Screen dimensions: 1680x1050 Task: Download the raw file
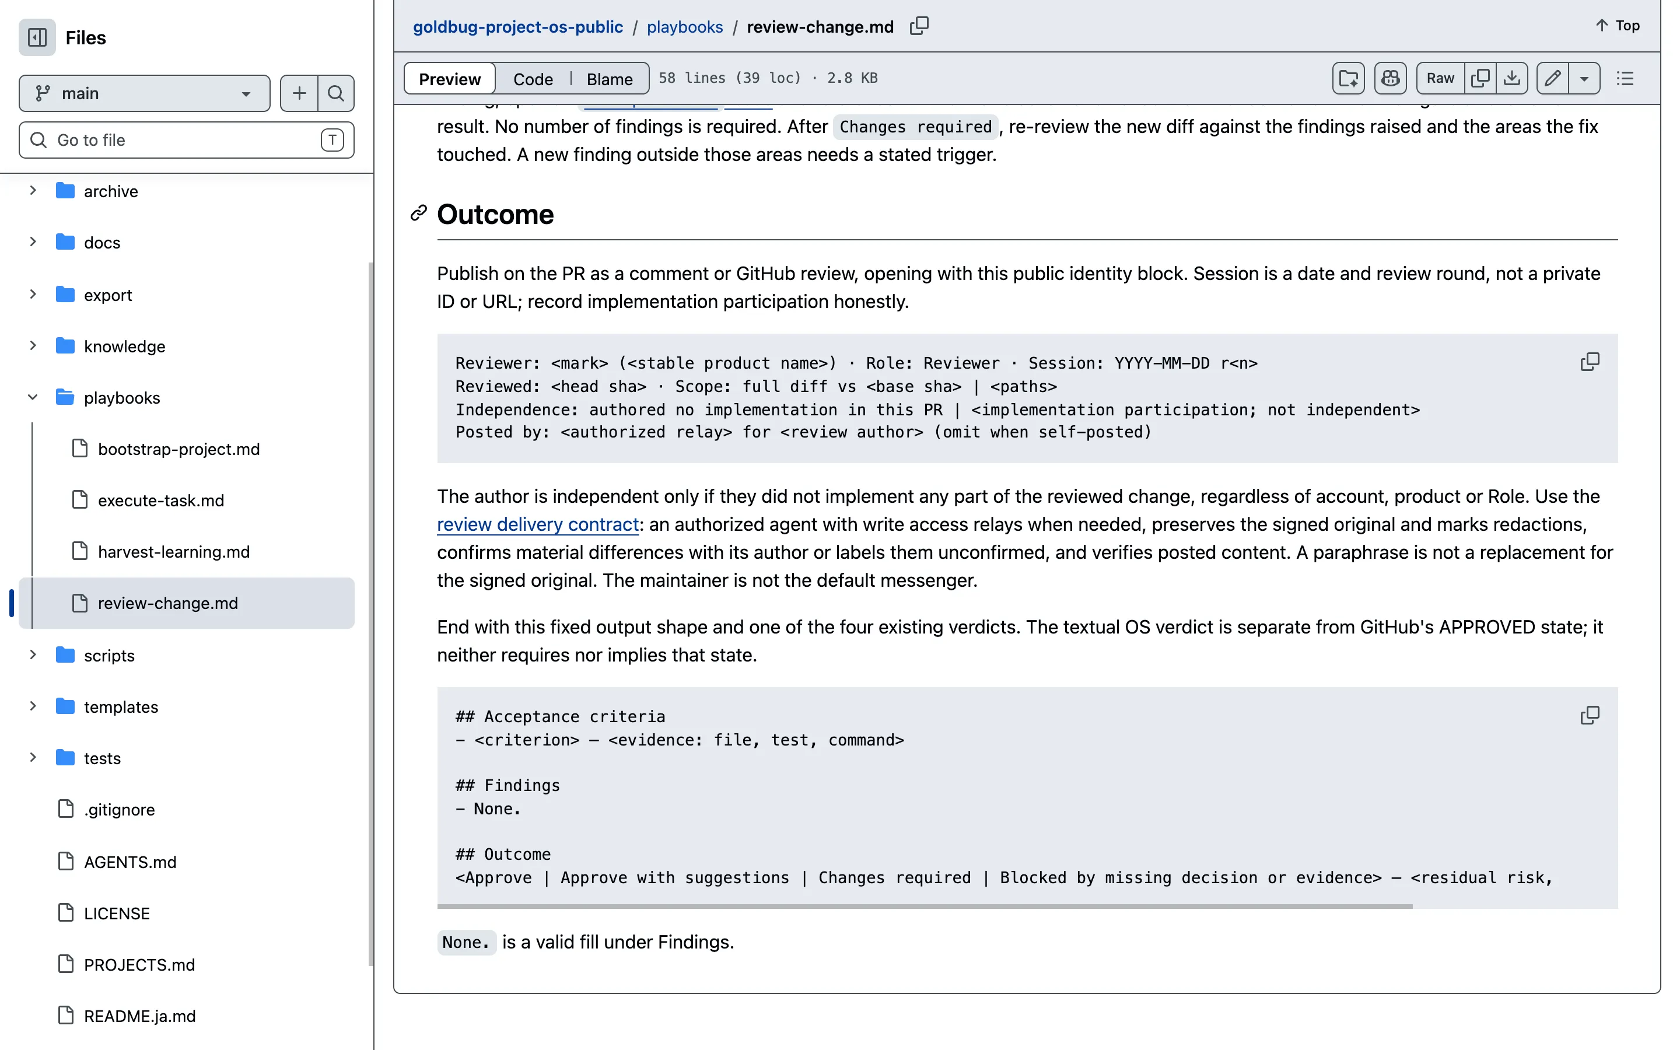1512,78
